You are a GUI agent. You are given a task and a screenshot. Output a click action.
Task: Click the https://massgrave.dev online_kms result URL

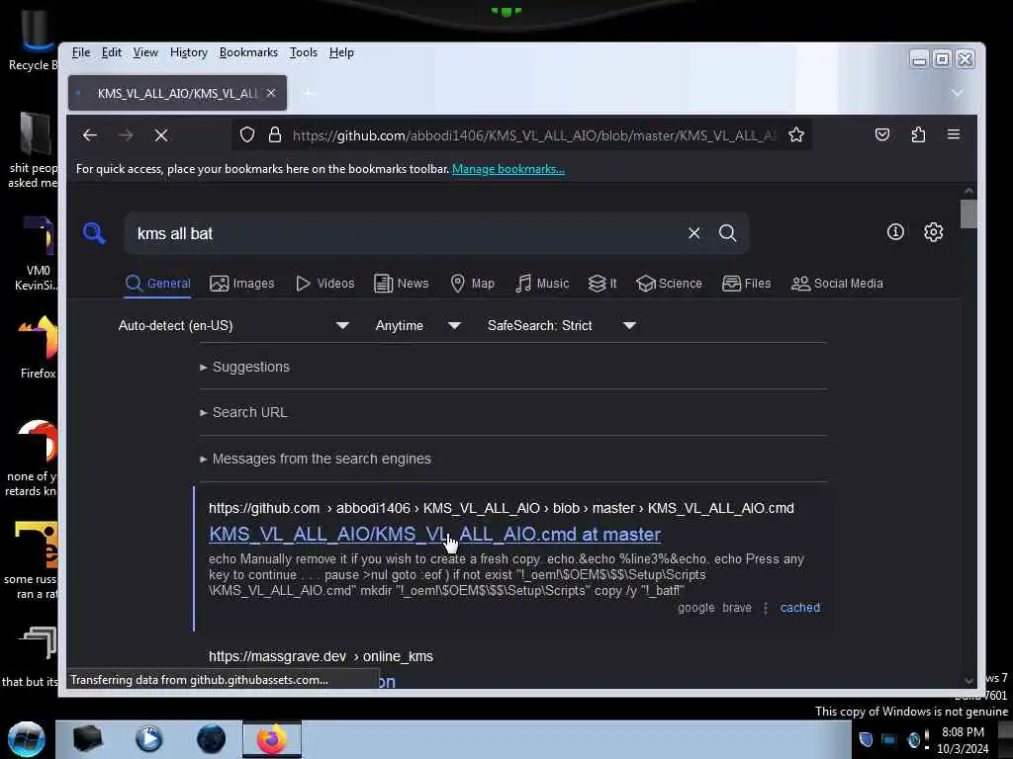pos(321,656)
